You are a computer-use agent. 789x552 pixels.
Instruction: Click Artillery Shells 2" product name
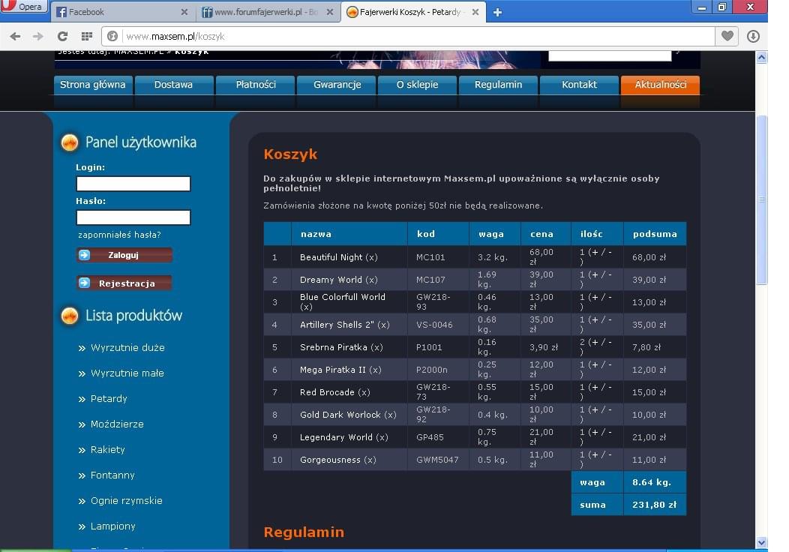[337, 325]
